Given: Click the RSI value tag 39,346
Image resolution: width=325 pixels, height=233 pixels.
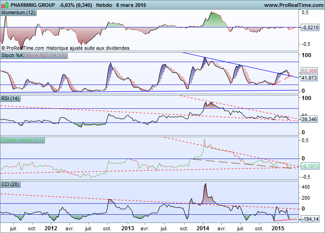Looking at the screenshot, I should coord(309,119).
